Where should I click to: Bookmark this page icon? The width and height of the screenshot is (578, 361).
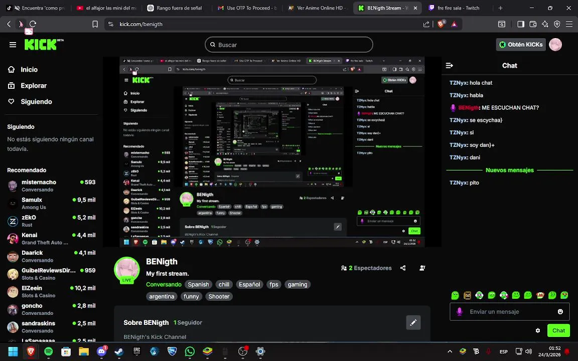[x=95, y=24]
